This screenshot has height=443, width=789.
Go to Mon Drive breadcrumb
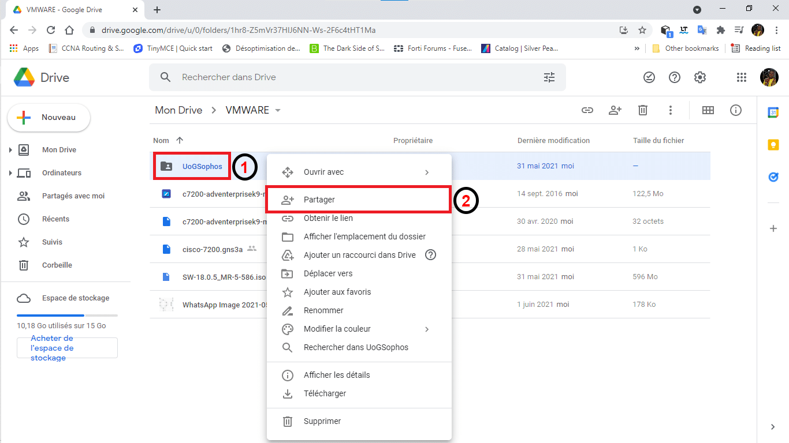(178, 110)
